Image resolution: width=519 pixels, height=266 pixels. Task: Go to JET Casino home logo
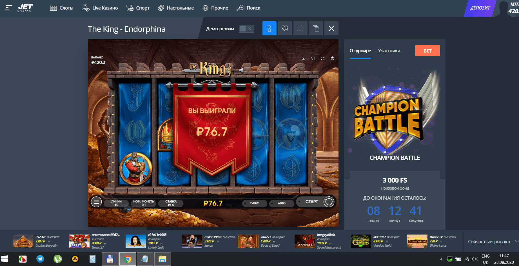(25, 8)
